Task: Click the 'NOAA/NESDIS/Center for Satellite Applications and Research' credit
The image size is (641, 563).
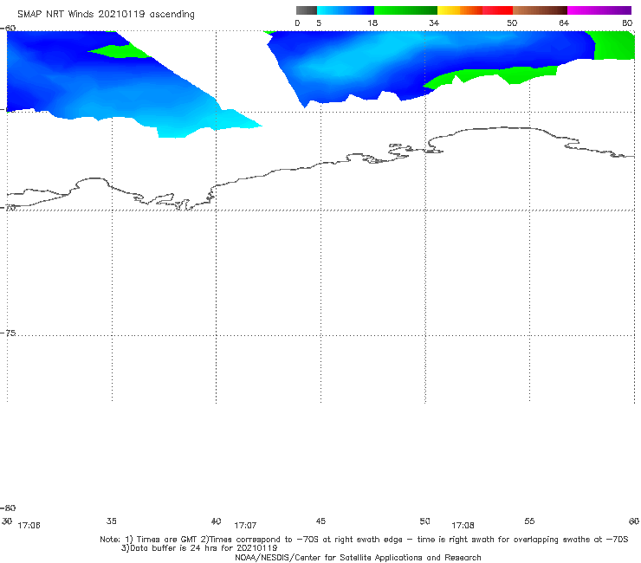Action: (358, 557)
